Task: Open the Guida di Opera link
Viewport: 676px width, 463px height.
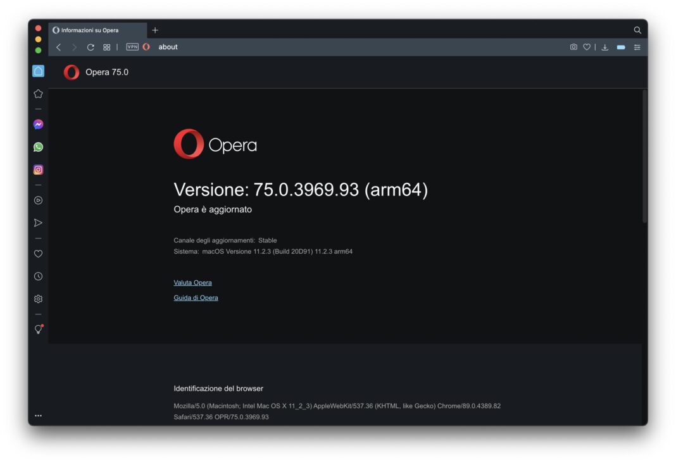Action: [197, 297]
